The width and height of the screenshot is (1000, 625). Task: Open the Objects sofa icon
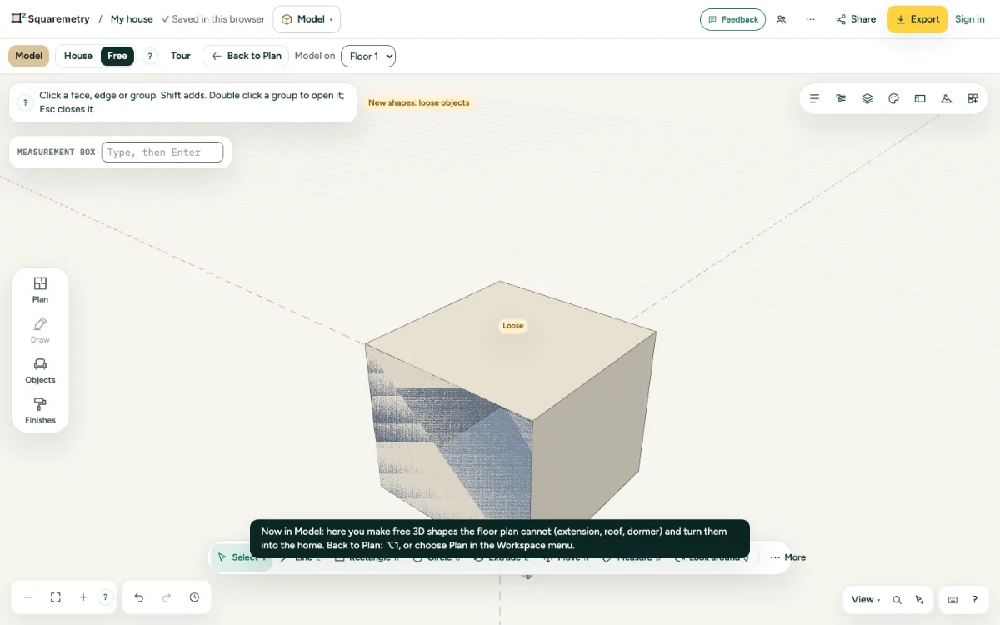(40, 371)
